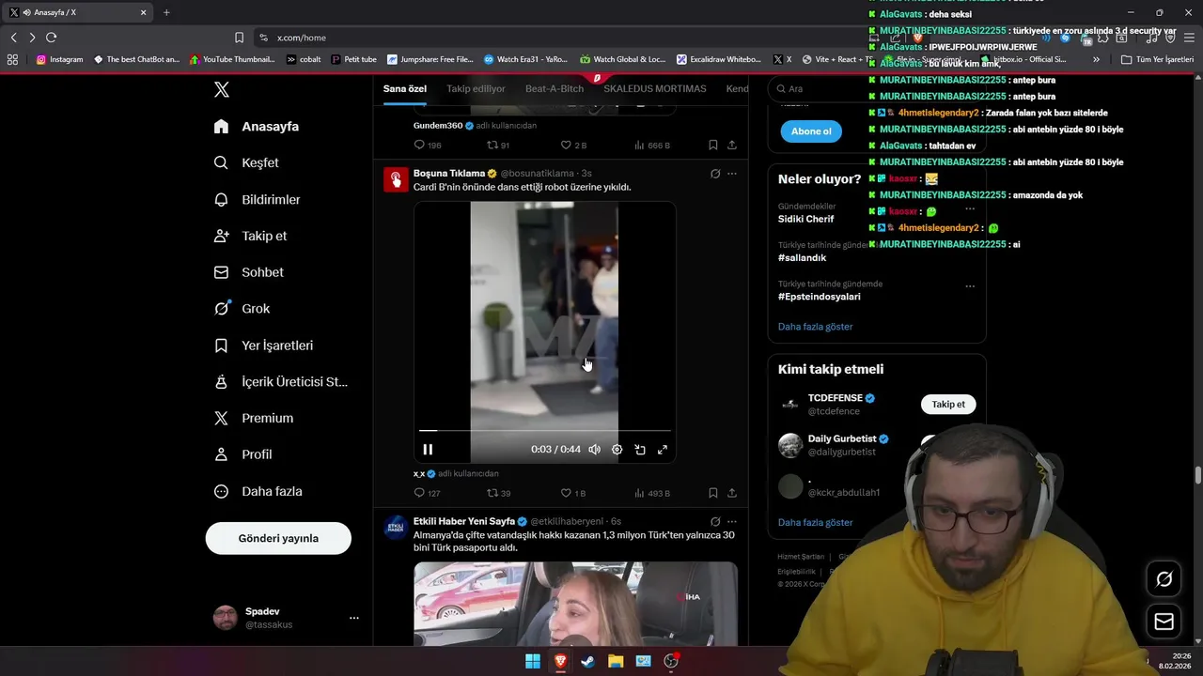
Task: Open the #sallandık trend
Action: click(x=803, y=257)
